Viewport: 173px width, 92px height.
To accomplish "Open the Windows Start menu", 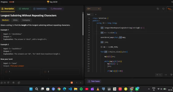I will tap(31, 89).
